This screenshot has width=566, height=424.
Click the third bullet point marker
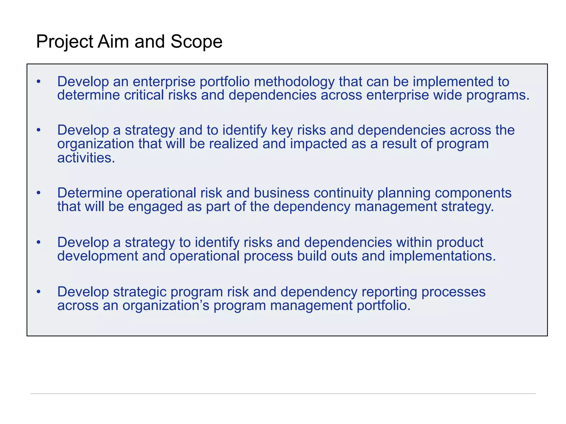pos(39,193)
